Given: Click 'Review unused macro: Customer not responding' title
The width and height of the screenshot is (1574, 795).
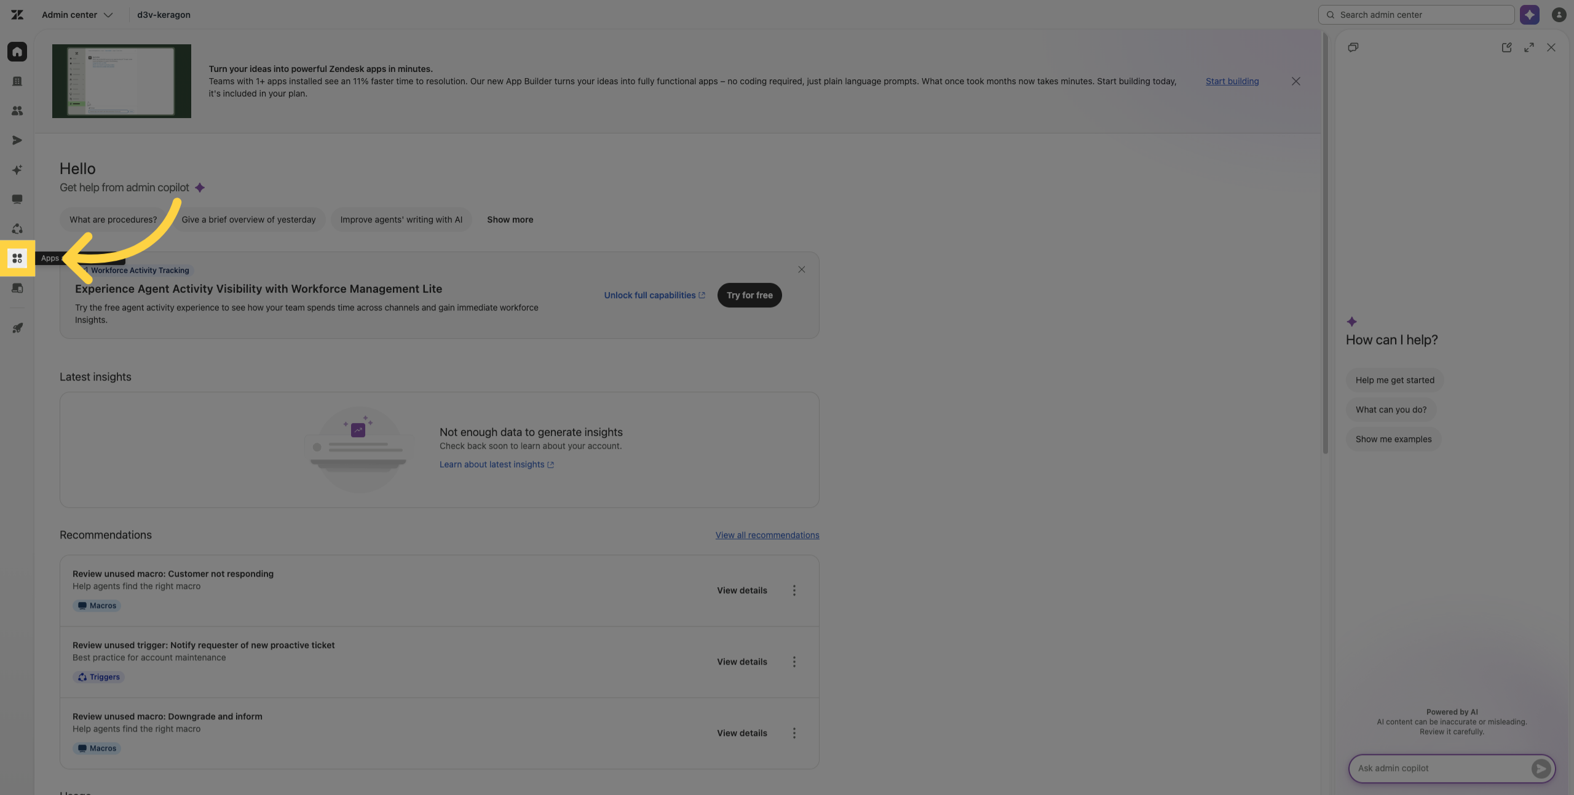Looking at the screenshot, I should (x=173, y=574).
